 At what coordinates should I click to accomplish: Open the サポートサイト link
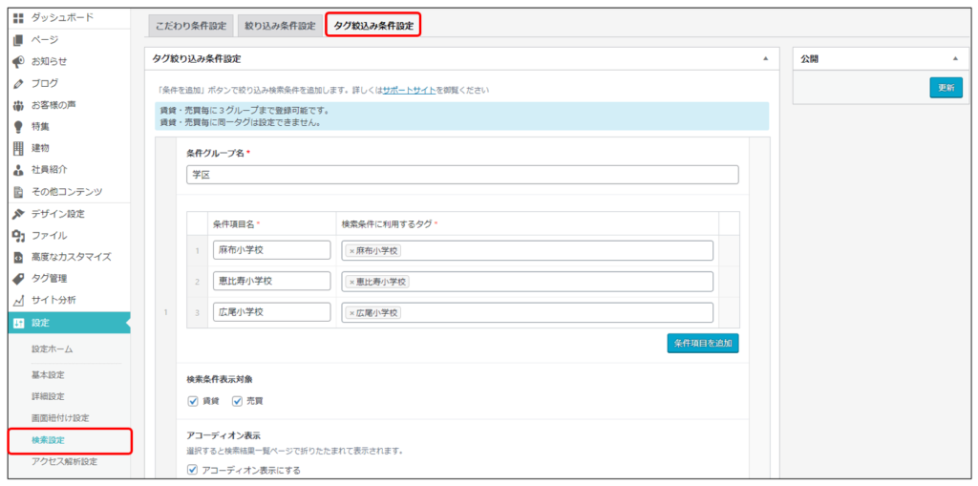408,91
